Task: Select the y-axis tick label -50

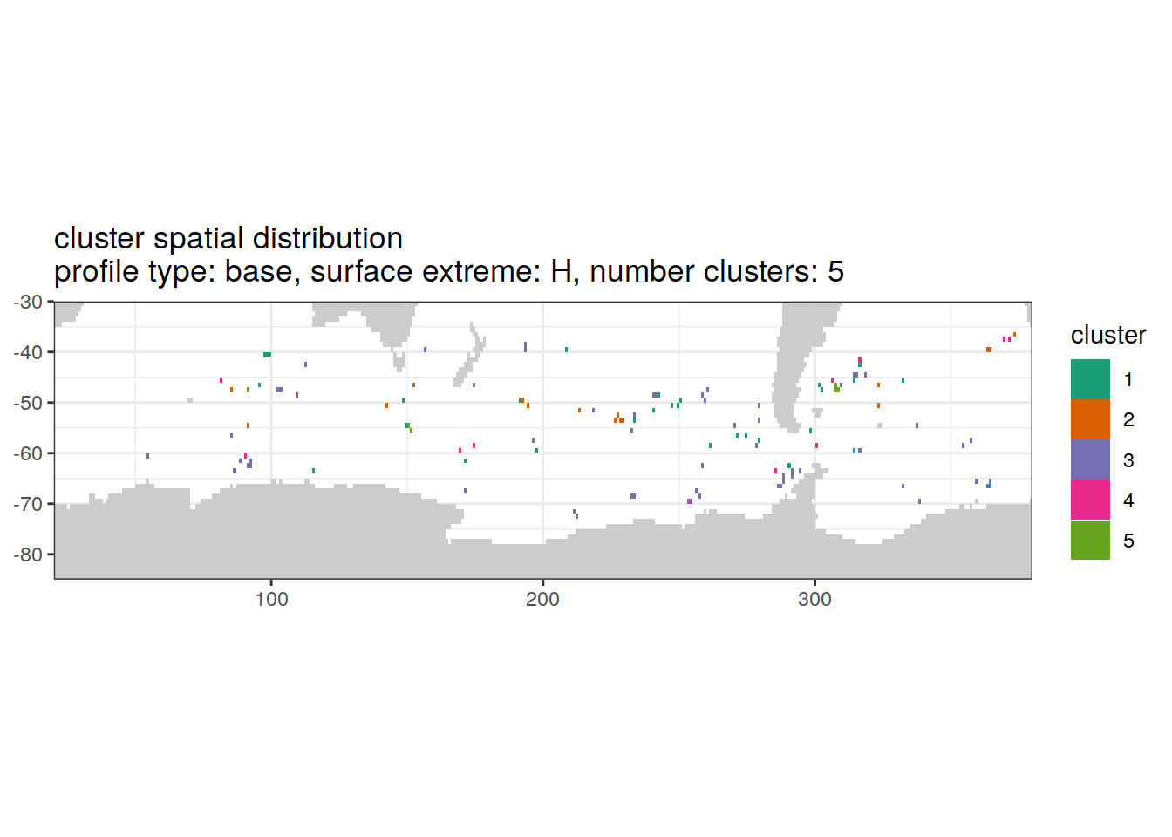Action: pyautogui.click(x=28, y=403)
